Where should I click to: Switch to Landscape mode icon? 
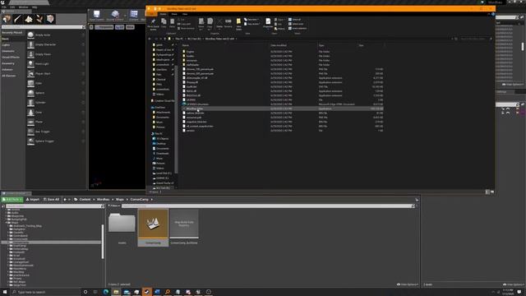29,19
